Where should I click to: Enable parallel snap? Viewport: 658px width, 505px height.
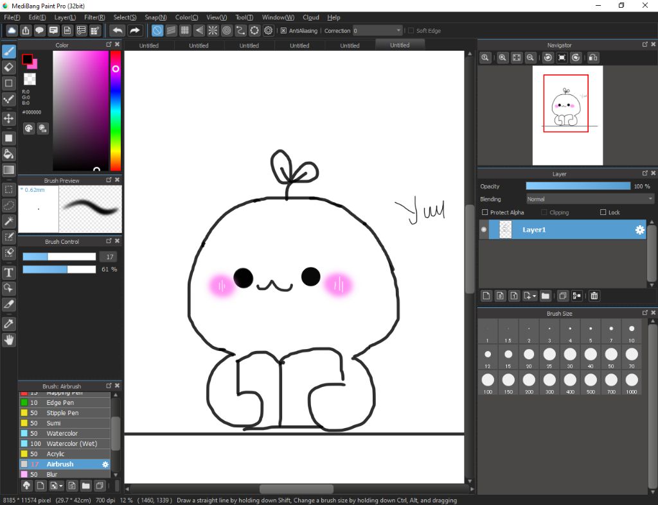pyautogui.click(x=171, y=31)
